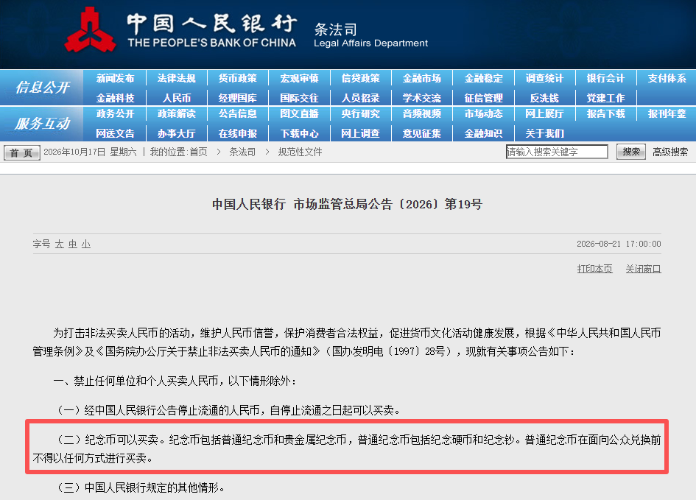Open 金融市场 navigation link
The image size is (696, 500).
pos(422,79)
